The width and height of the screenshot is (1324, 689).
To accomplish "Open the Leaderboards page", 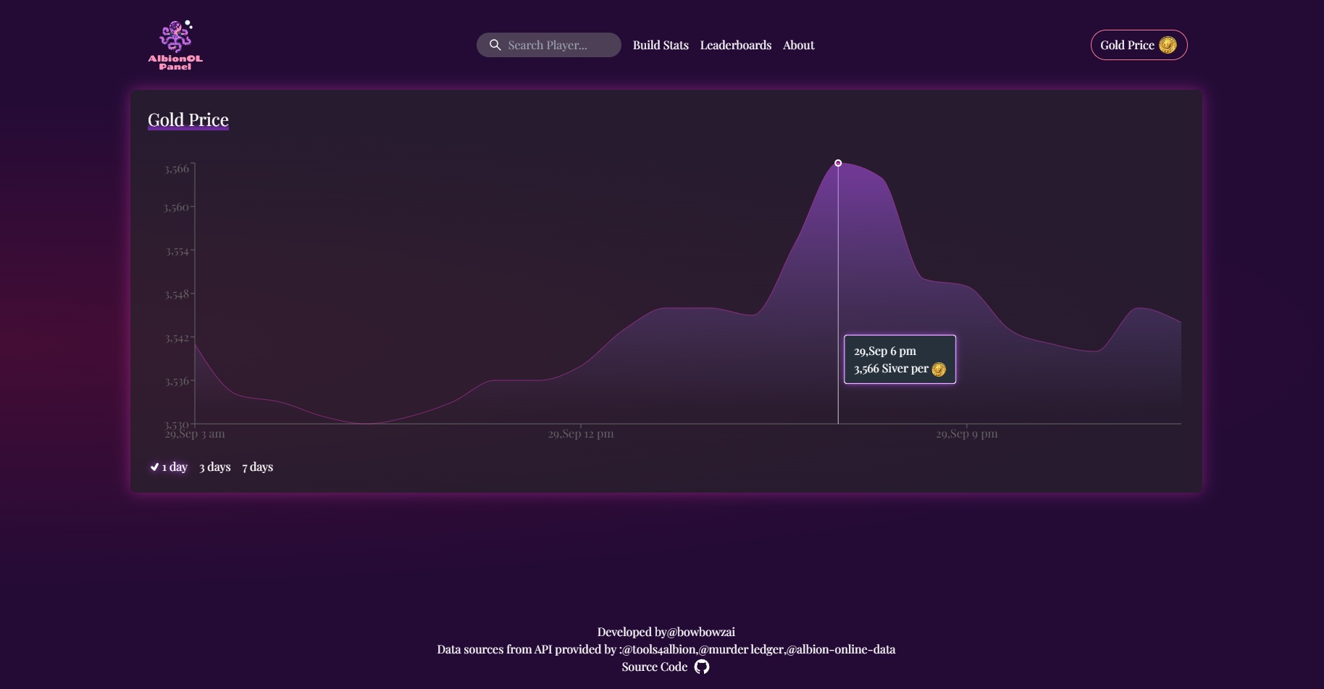I will pyautogui.click(x=736, y=44).
